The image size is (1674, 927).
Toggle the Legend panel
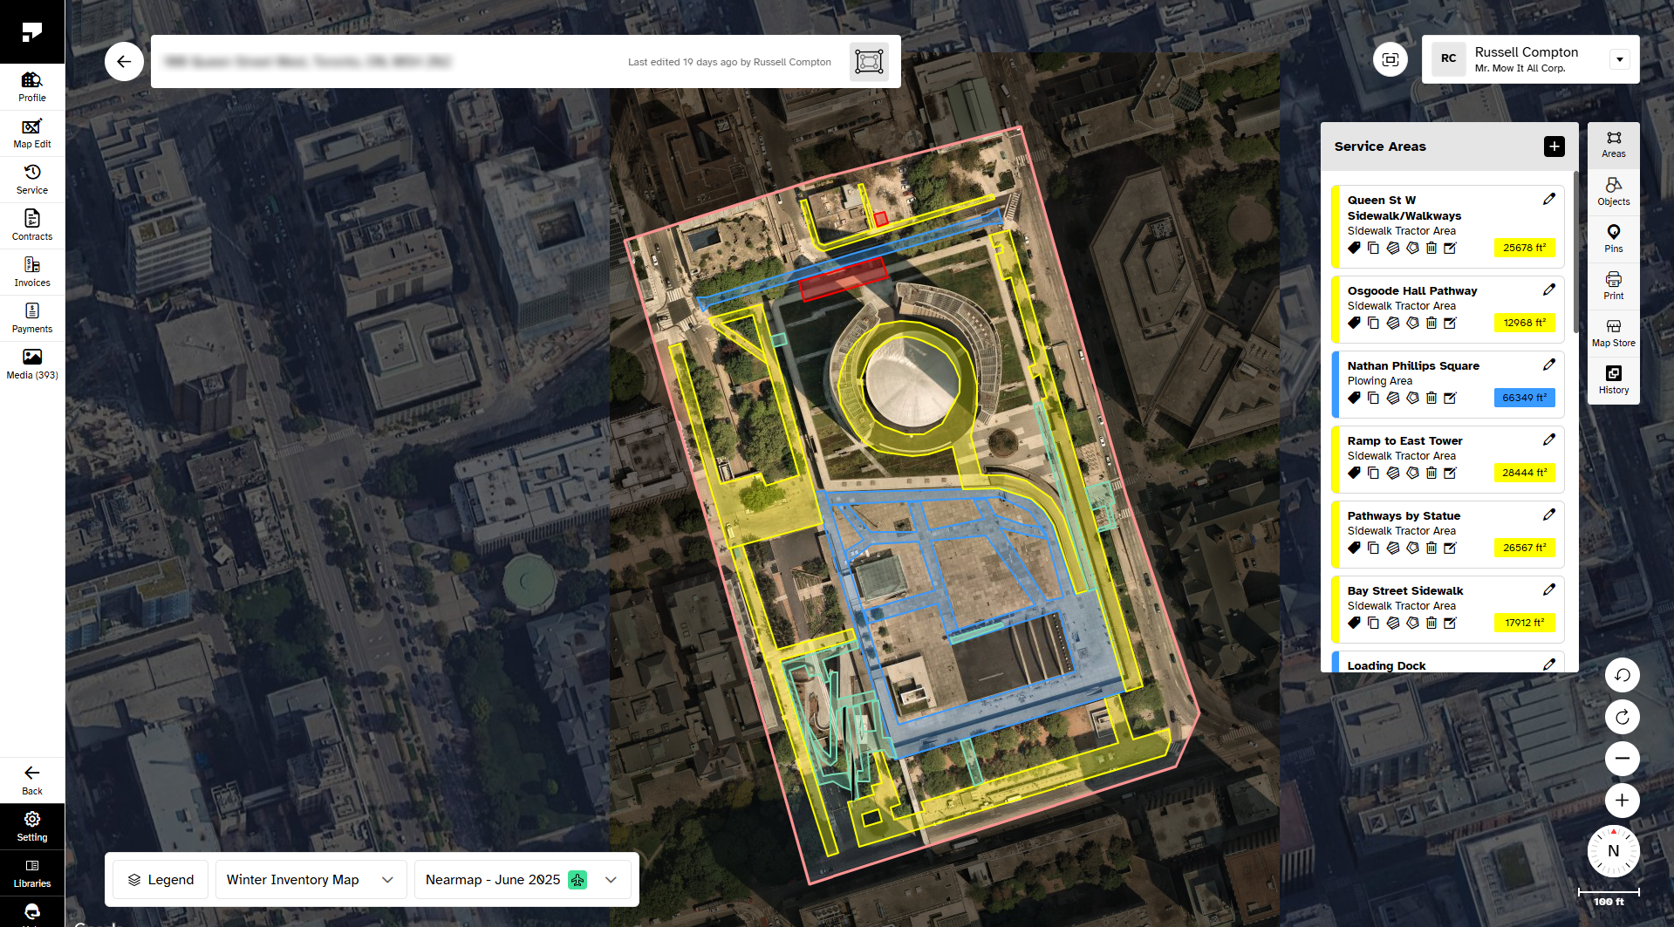[161, 880]
